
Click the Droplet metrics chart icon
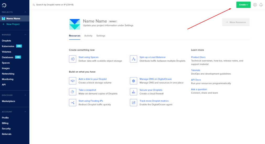(133, 103)
